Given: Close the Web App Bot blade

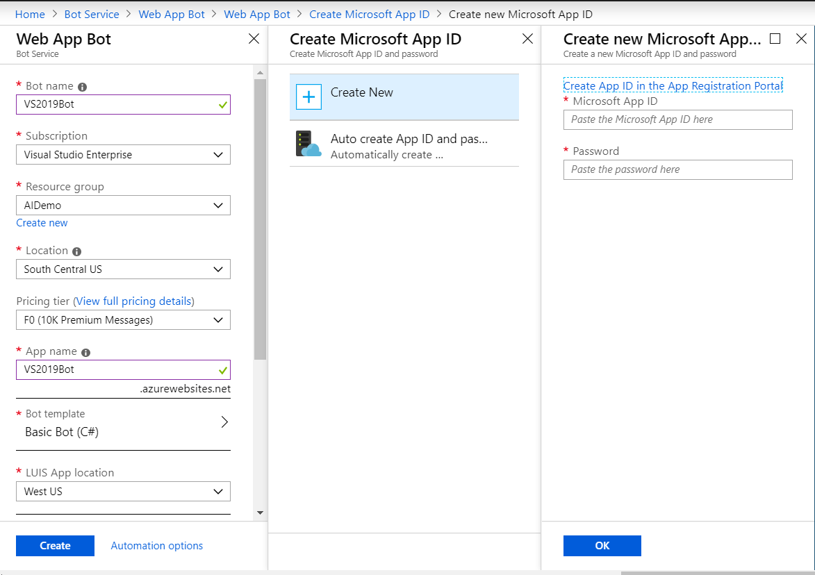Looking at the screenshot, I should click(254, 38).
